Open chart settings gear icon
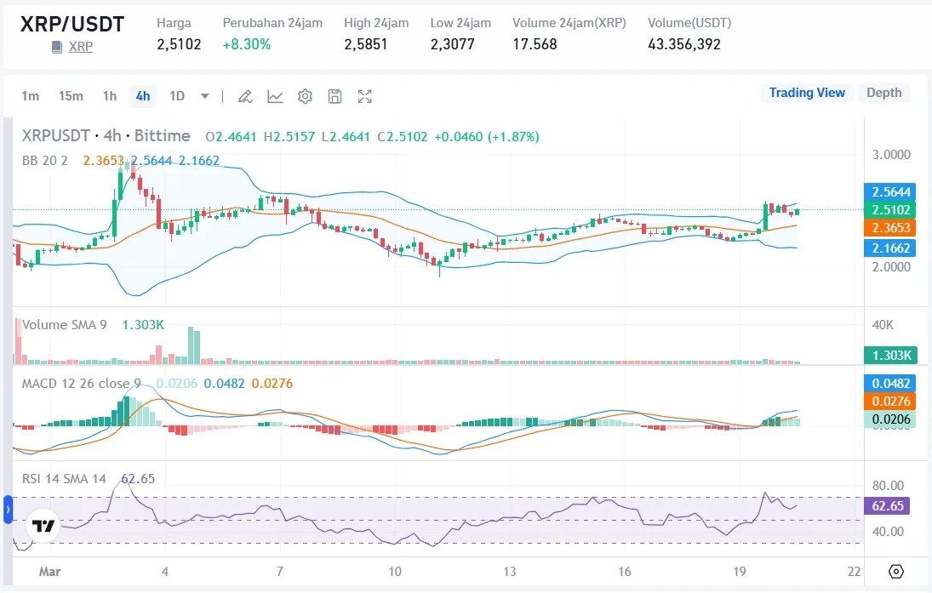932x593 pixels. (x=305, y=96)
